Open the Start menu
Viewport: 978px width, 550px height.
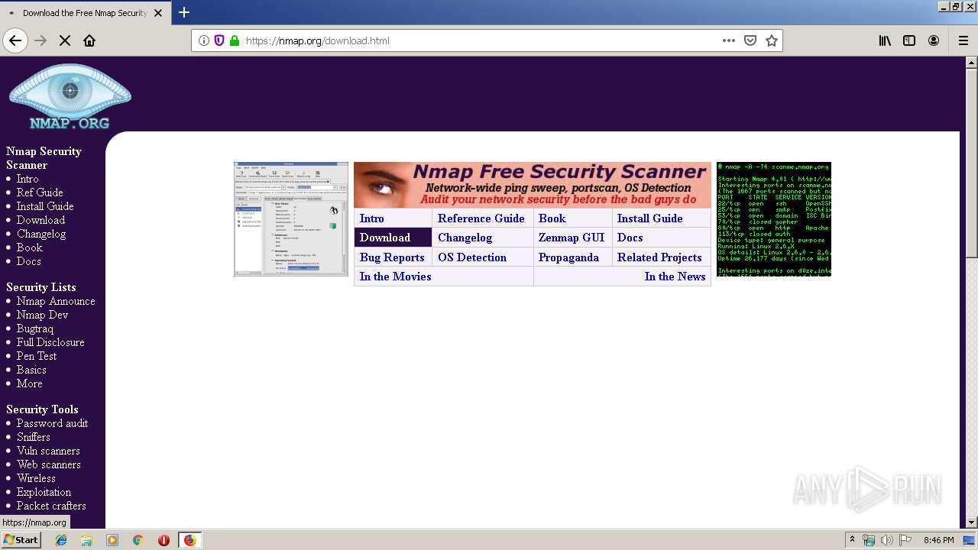(21, 540)
